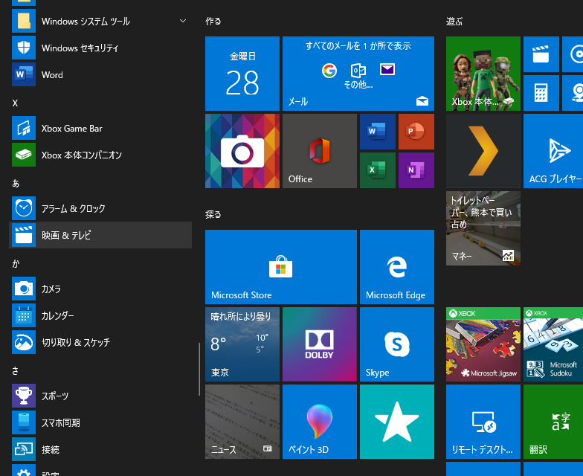Open the Tokyo weather tile
This screenshot has width=583, height=476.
pos(242,344)
